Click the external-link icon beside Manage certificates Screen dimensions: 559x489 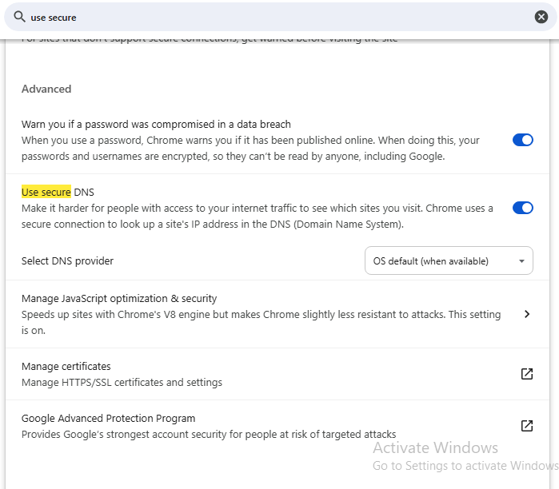click(x=527, y=374)
